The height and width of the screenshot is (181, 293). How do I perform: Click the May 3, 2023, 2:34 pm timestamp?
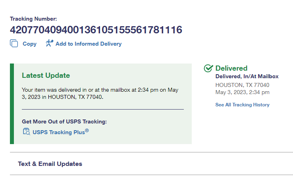coord(242,92)
